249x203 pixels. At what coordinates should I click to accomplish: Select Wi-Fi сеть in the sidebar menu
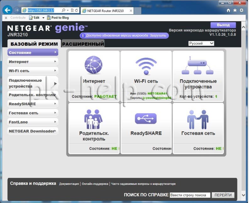point(33,71)
